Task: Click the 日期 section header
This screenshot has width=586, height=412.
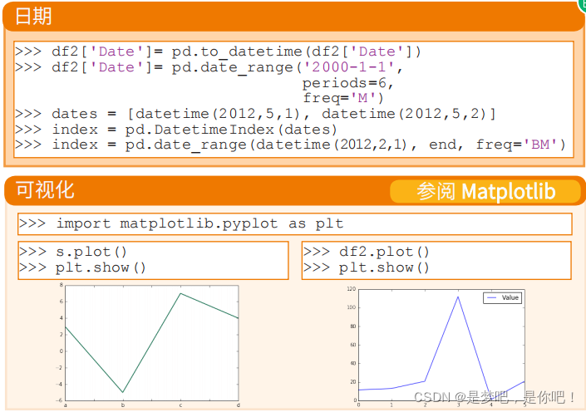Action: (x=293, y=17)
